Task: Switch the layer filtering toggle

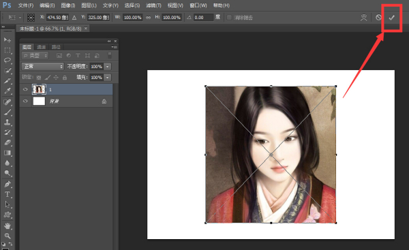Action: click(x=110, y=55)
